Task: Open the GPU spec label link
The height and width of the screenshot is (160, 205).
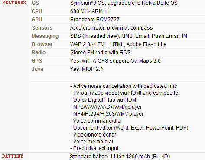Action: pyautogui.click(x=37, y=20)
